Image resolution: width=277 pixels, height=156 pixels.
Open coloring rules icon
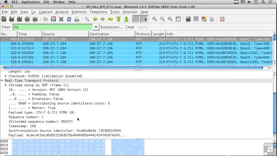204,19
